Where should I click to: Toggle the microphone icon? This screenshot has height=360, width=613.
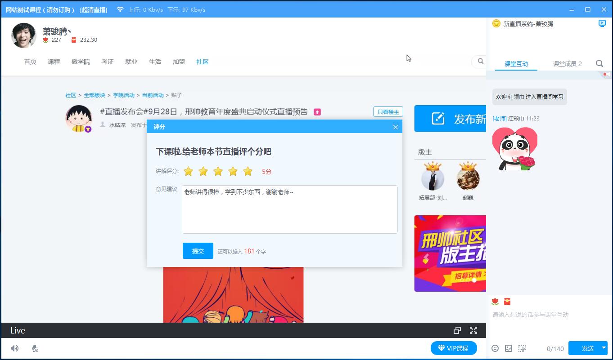(35, 348)
